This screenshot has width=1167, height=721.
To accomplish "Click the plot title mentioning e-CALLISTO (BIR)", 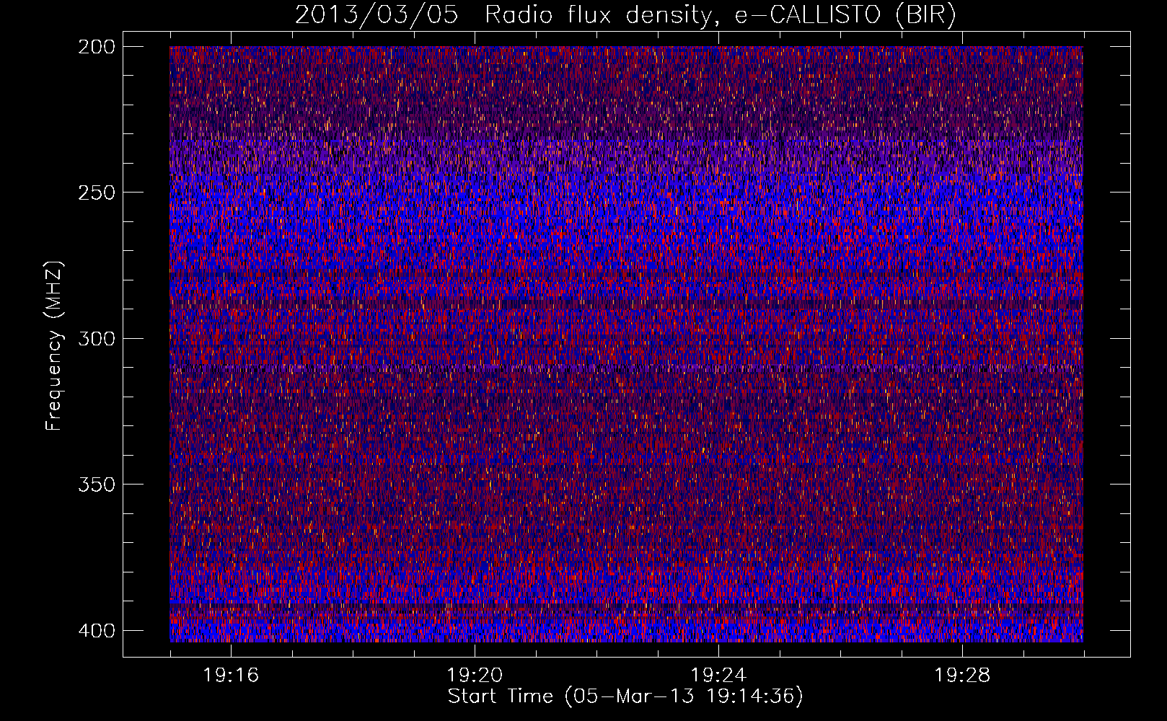I will 625,15.
